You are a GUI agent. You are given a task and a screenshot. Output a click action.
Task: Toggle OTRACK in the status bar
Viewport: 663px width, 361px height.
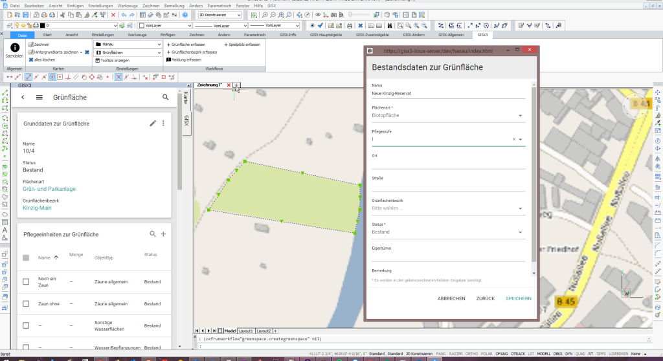517,354
